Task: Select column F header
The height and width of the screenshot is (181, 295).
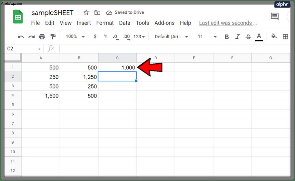Action: point(232,58)
